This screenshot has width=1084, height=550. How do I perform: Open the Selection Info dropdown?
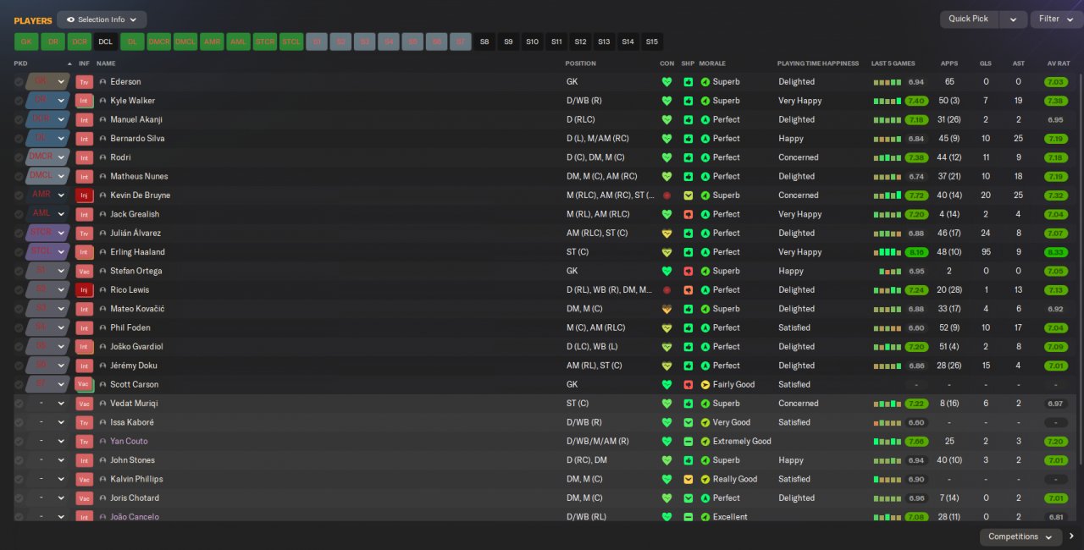102,19
